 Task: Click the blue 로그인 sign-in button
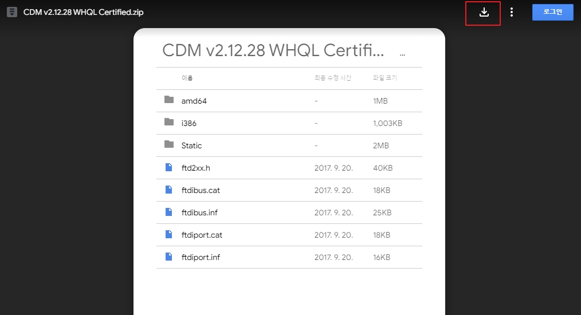(552, 12)
